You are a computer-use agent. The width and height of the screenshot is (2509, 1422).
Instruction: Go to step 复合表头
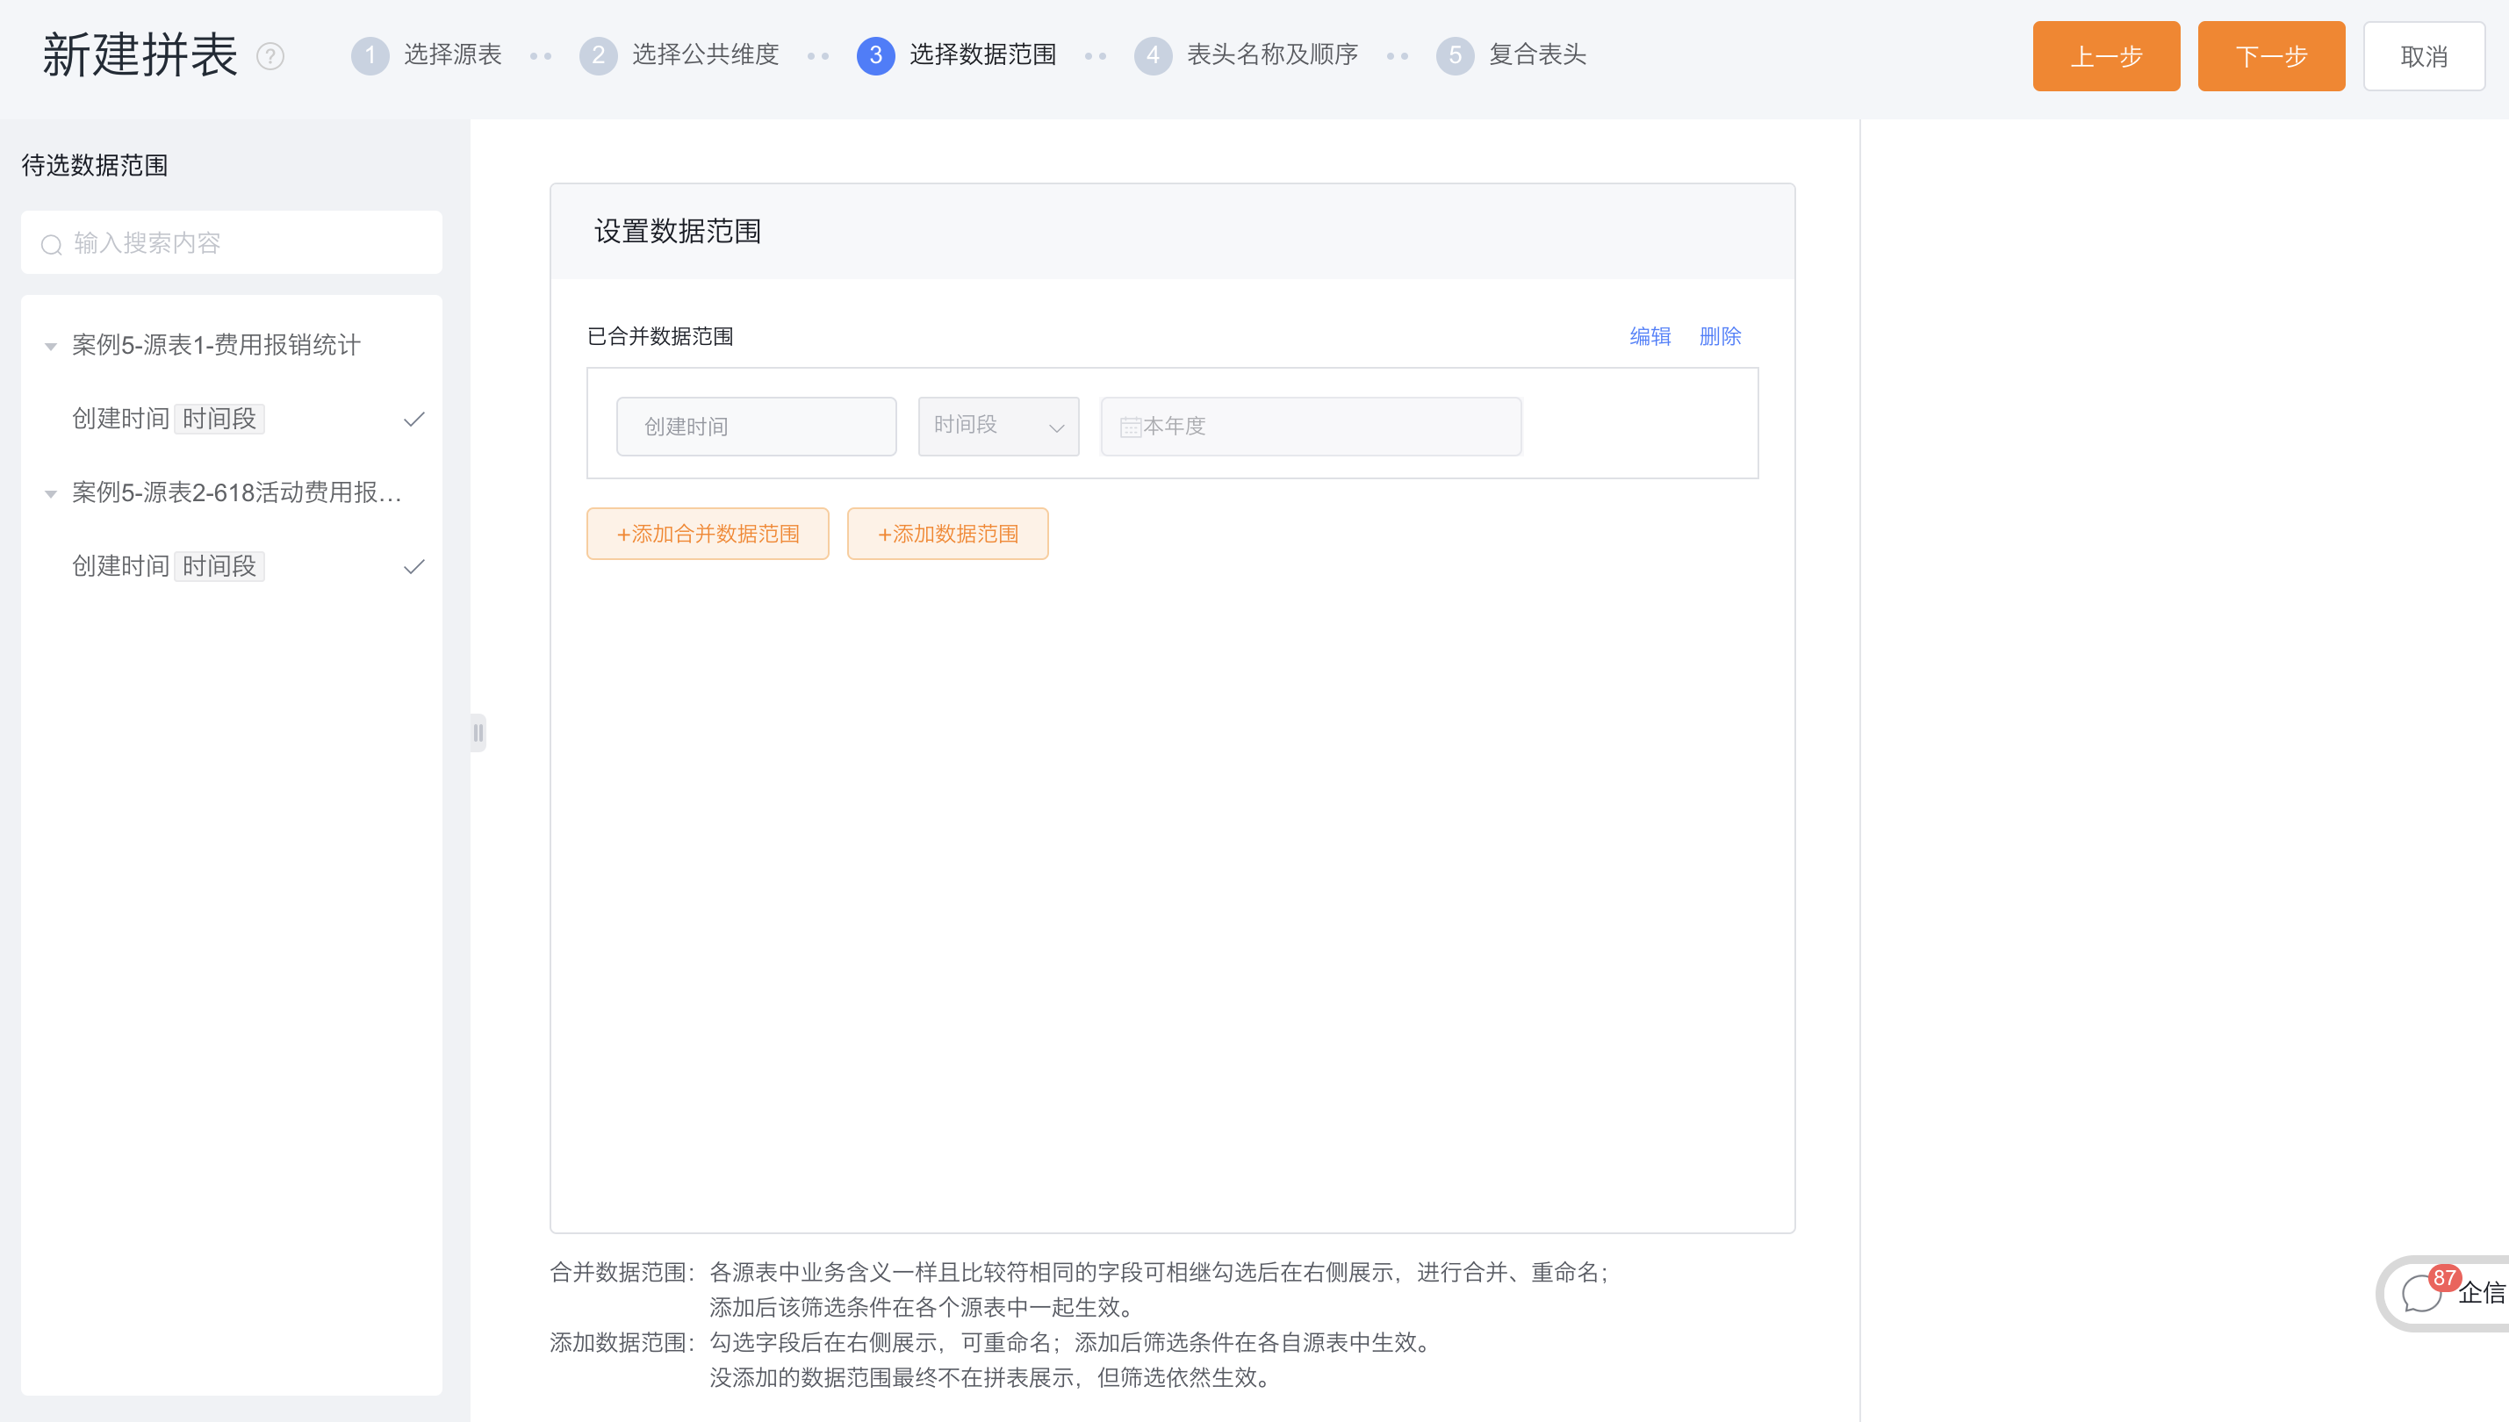[1537, 54]
